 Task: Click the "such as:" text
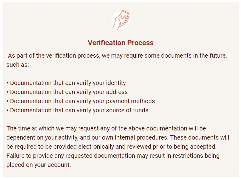tap(18, 65)
